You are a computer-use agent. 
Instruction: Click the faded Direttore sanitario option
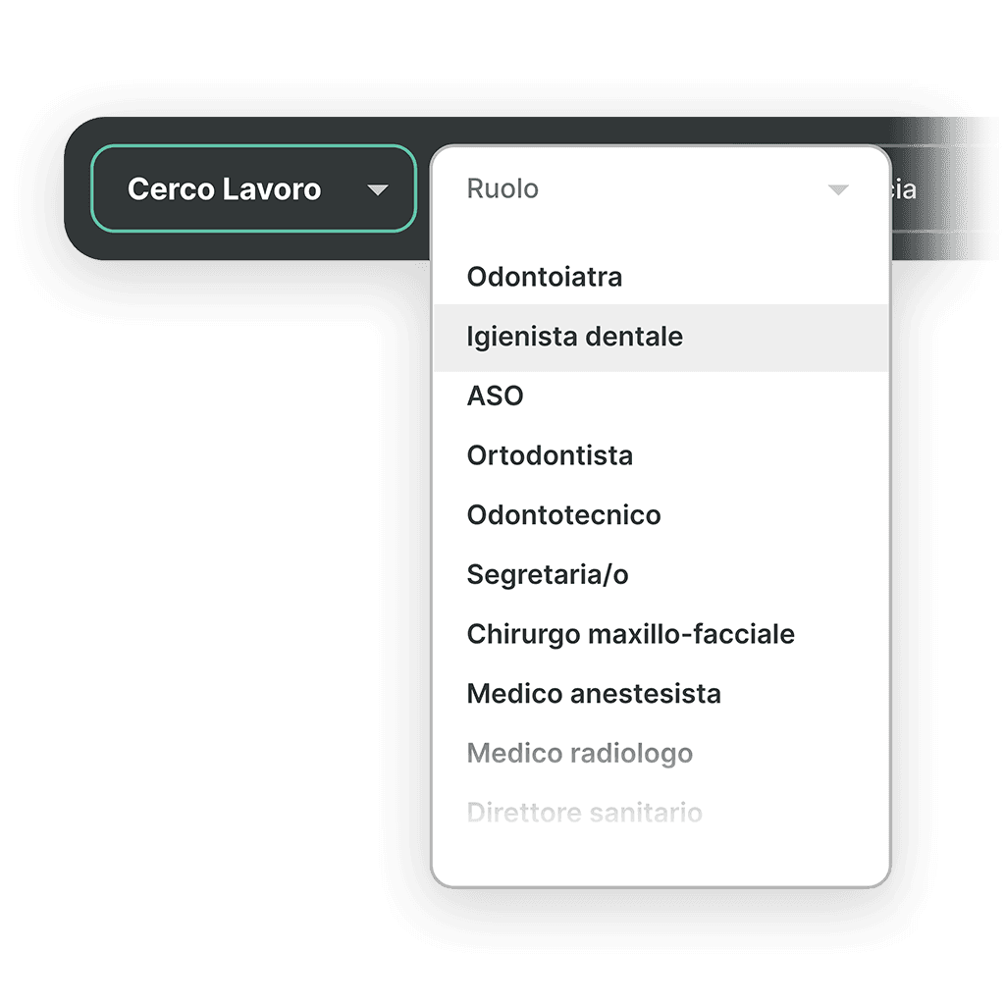(584, 813)
